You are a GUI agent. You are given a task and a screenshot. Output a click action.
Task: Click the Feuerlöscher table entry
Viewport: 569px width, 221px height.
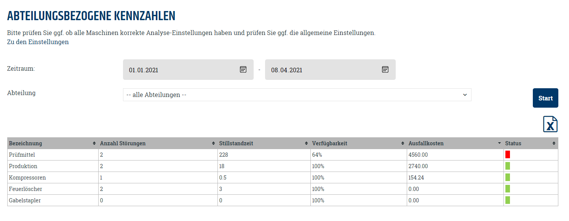pos(26,189)
